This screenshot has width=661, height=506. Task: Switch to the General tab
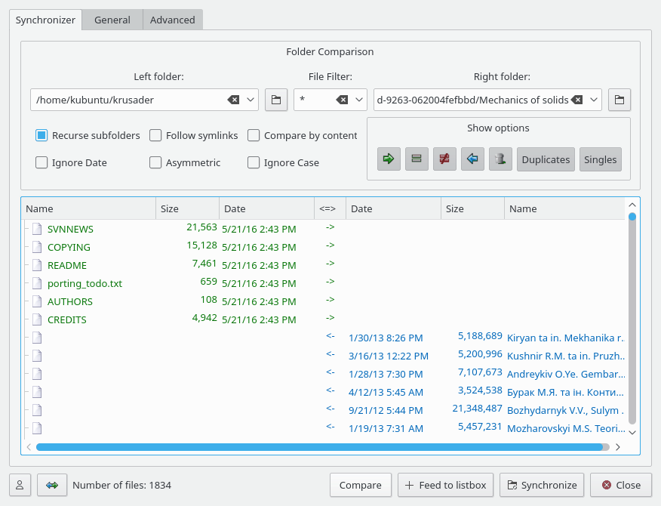112,20
